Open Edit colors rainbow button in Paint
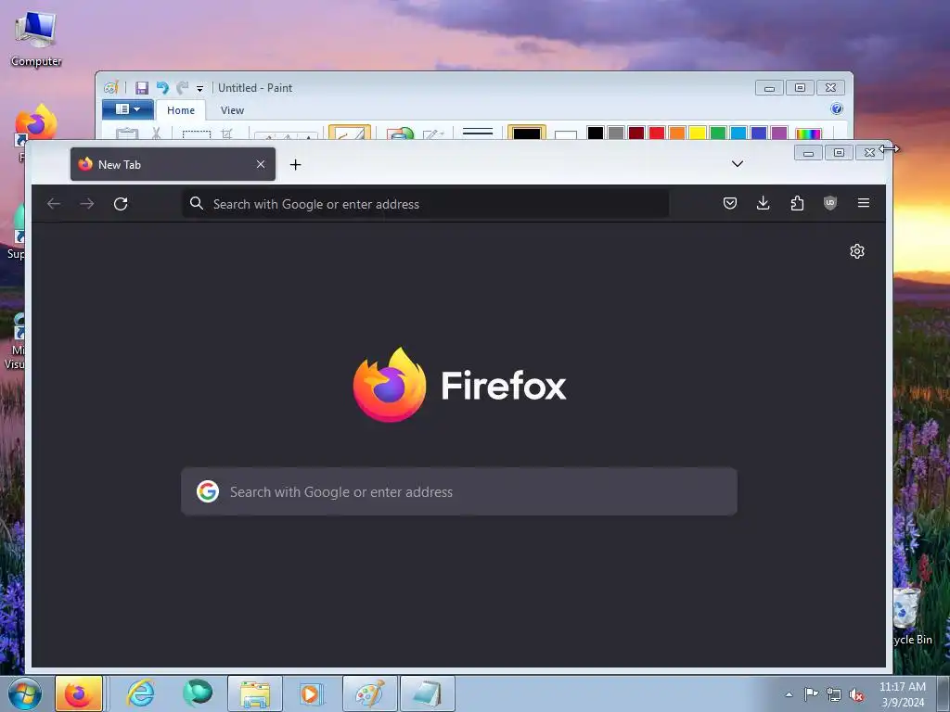The image size is (950, 712). pos(808,133)
